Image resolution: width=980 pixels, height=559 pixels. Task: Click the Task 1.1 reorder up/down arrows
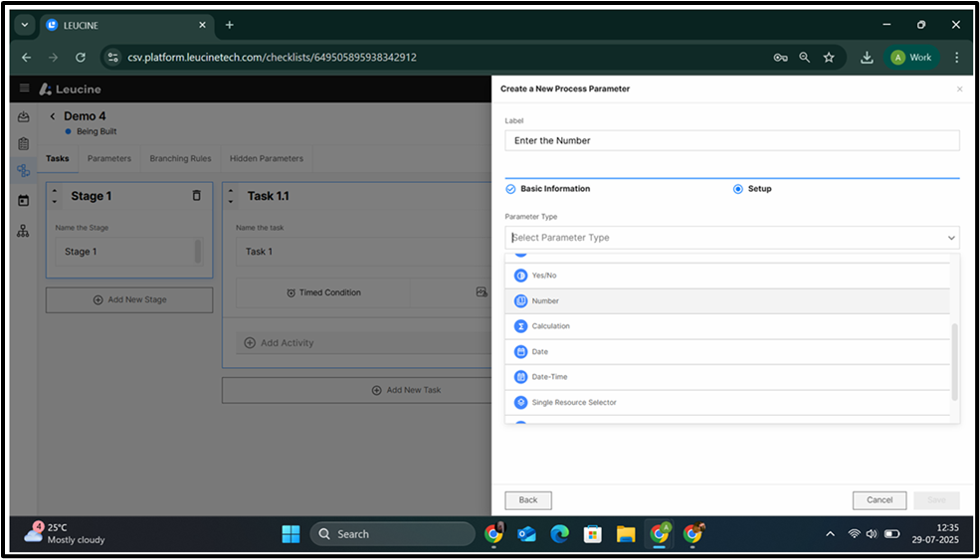232,196
